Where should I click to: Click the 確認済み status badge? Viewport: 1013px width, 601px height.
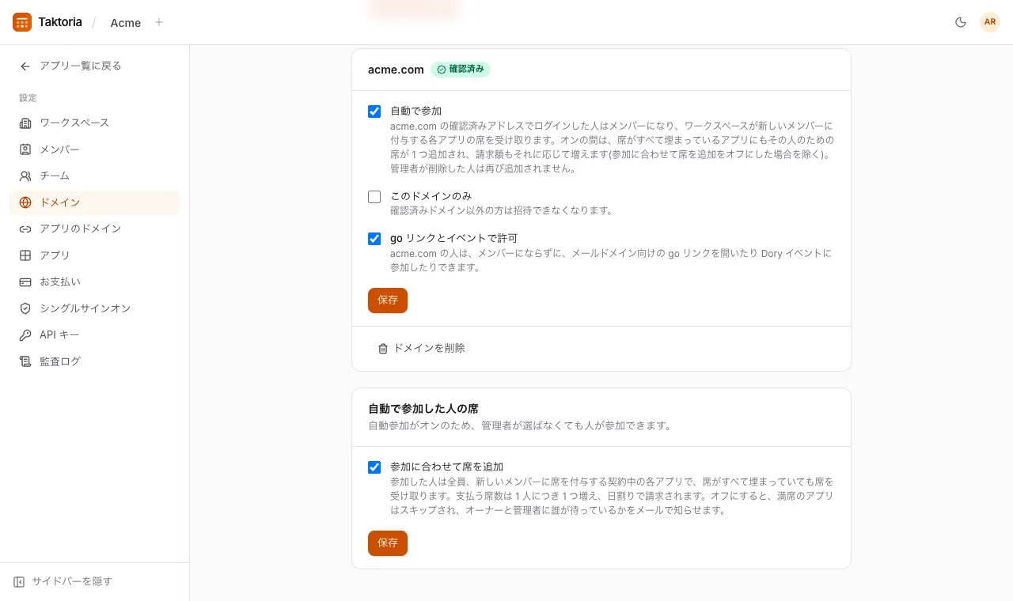[461, 70]
